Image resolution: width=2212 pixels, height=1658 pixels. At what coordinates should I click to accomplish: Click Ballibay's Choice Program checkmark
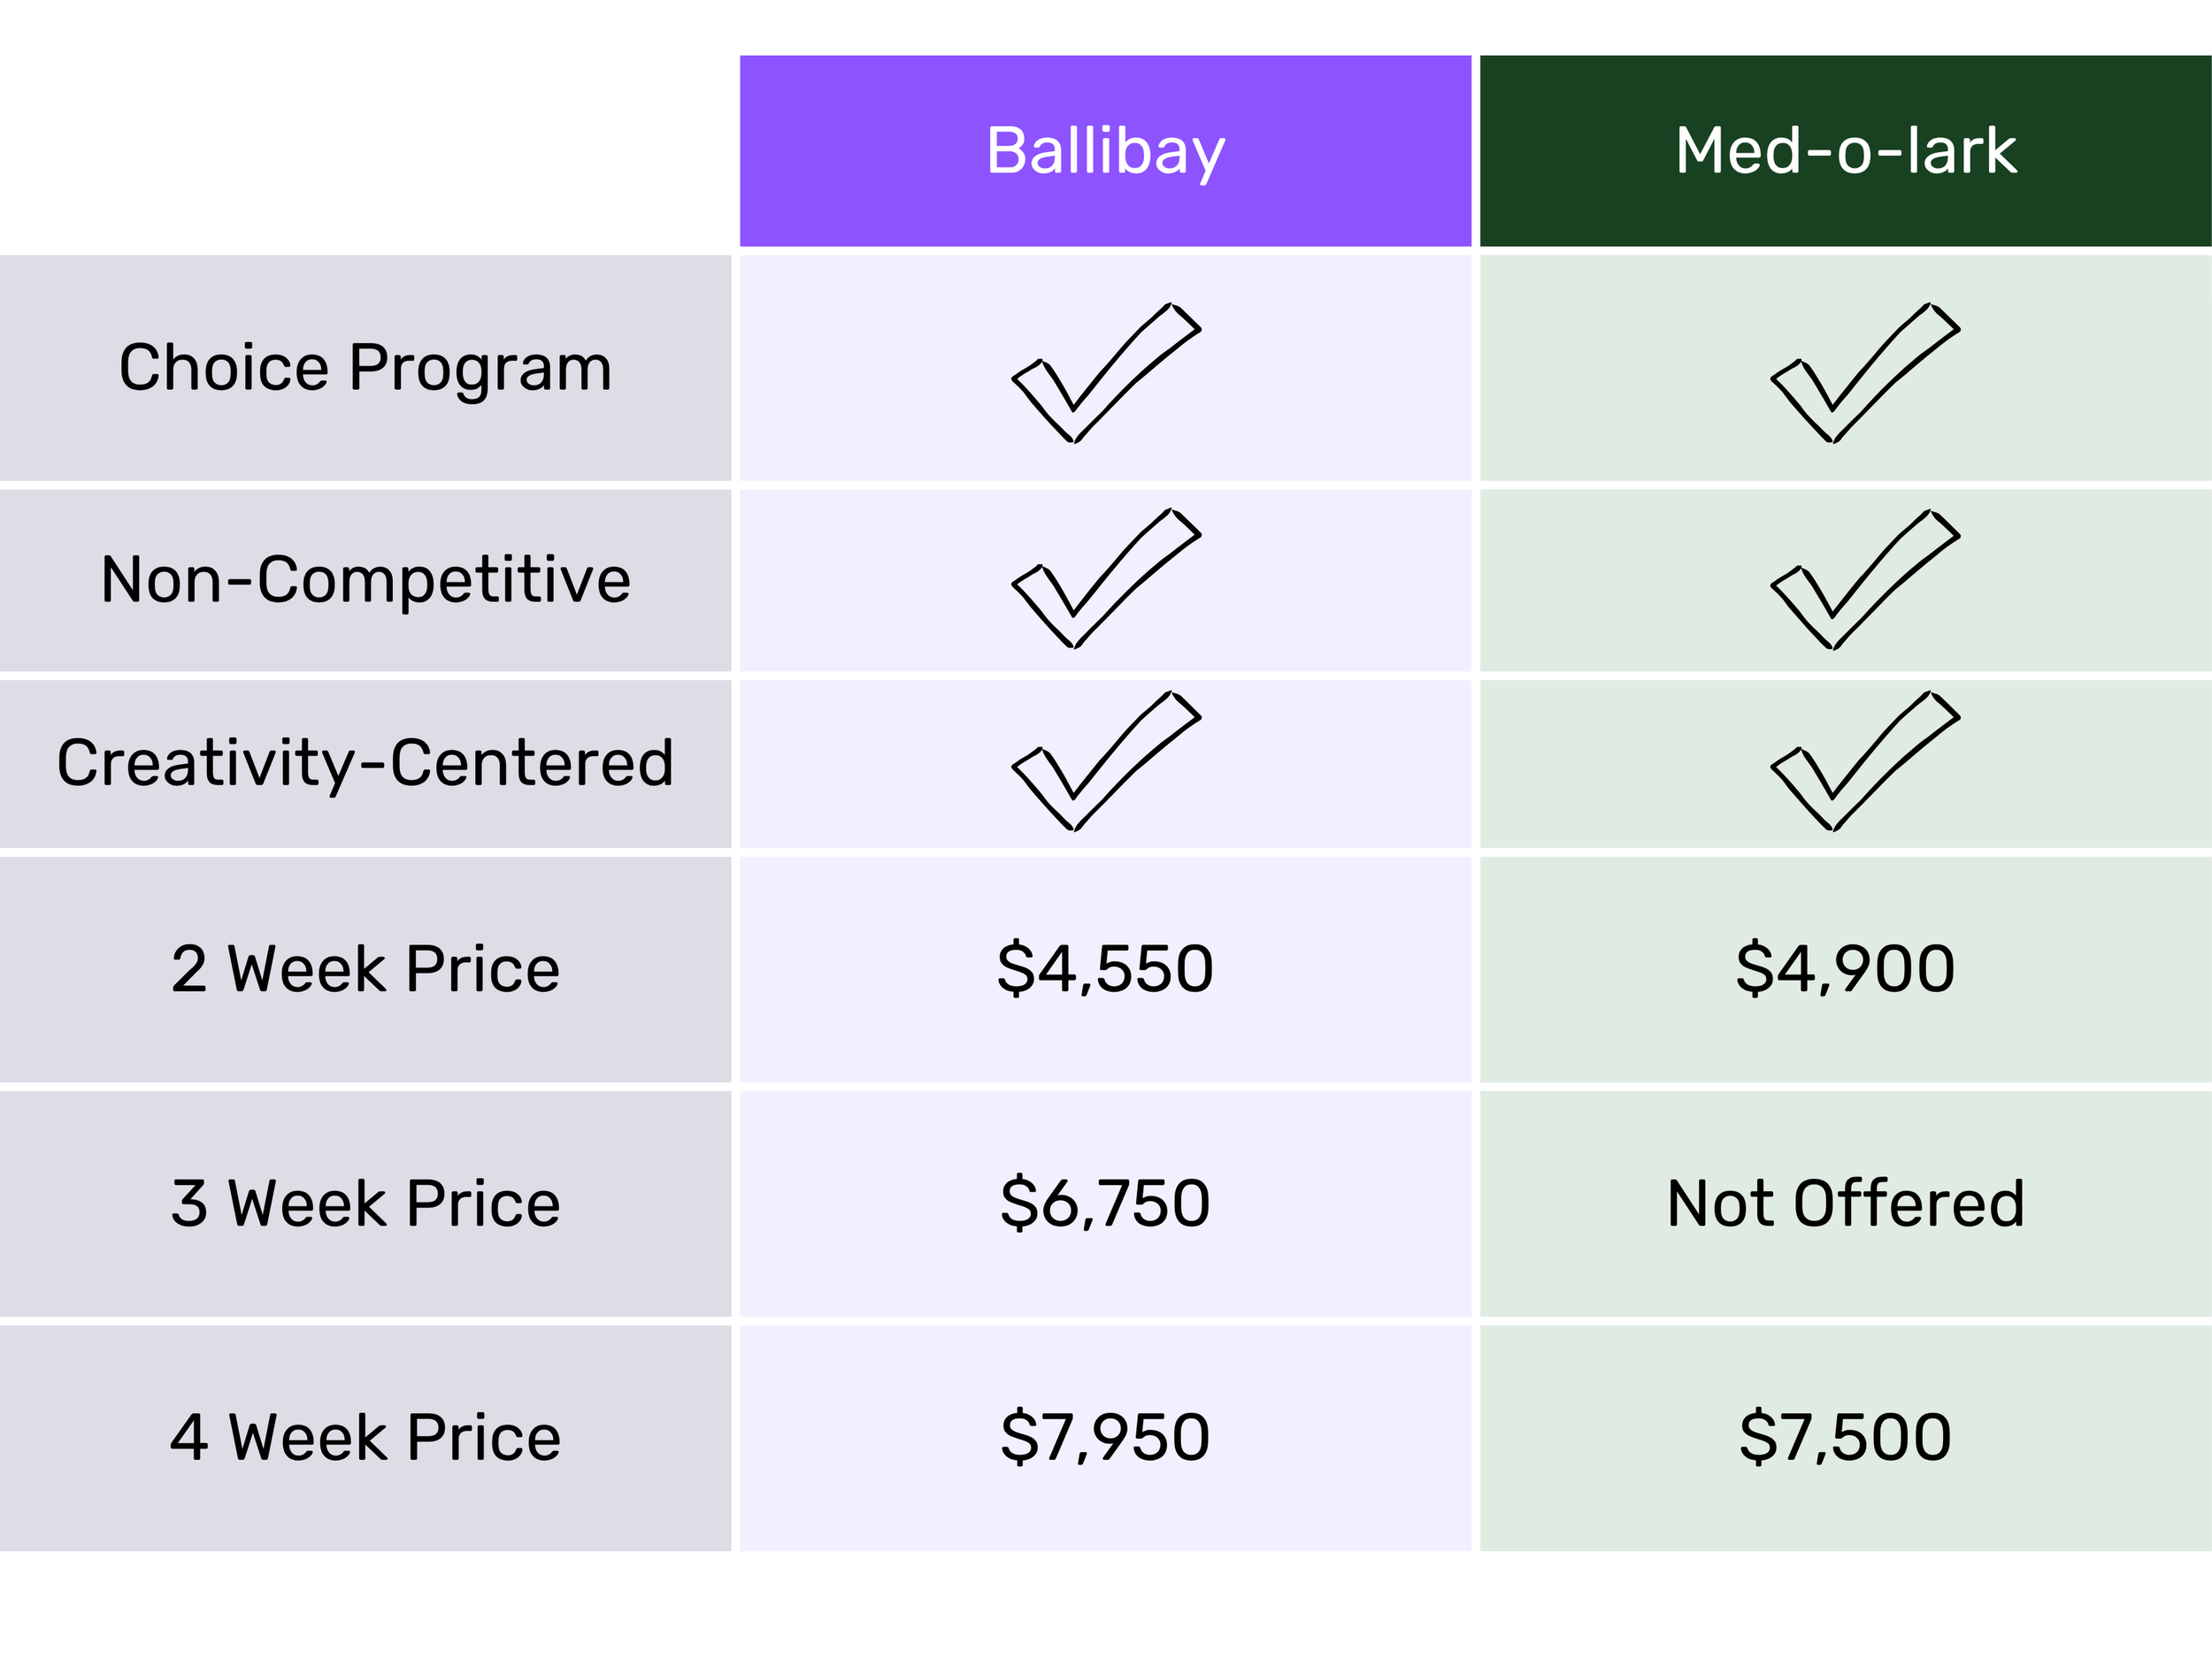point(1106,373)
